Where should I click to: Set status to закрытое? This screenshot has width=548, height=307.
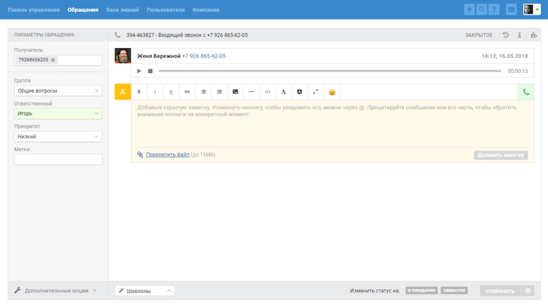(x=454, y=290)
